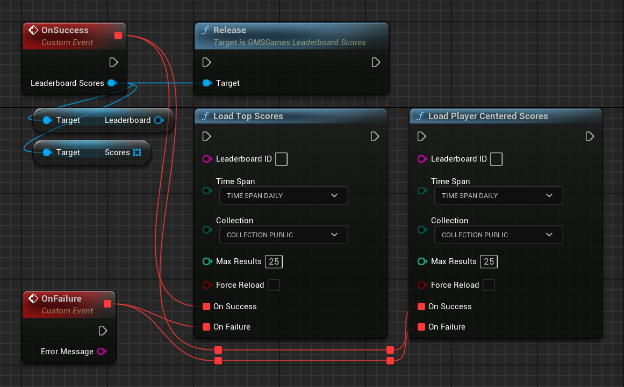This screenshot has width=624, height=387.
Task: Click Load Top Scores execution output pin
Action: click(375, 137)
